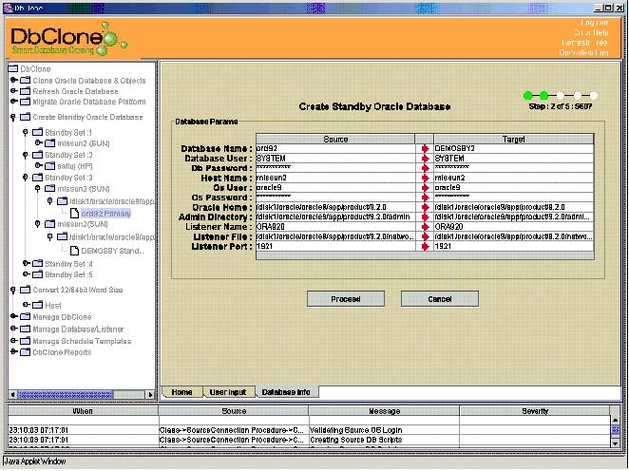
Task: Click 'Validating Source DB Login' message cell
Action: pos(384,430)
